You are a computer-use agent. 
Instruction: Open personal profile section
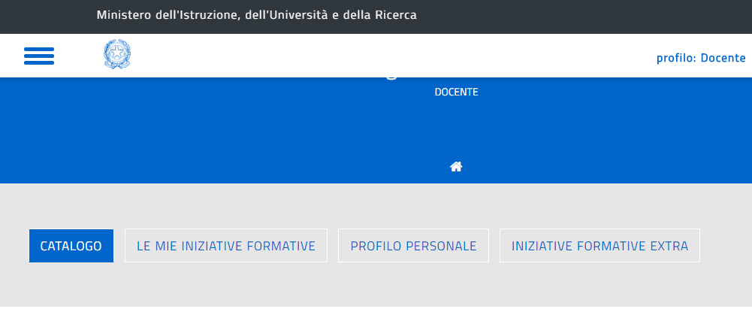pyautogui.click(x=413, y=246)
